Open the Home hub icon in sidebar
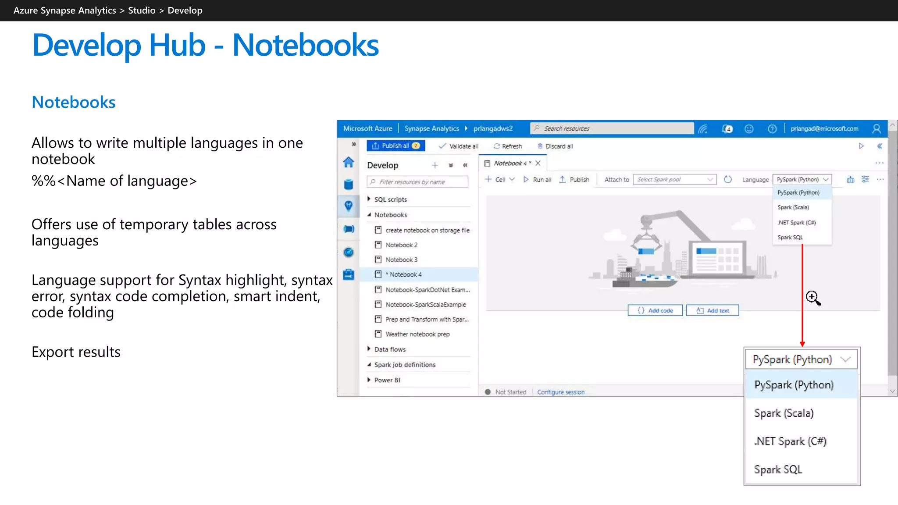The height and width of the screenshot is (505, 898). coord(349,162)
